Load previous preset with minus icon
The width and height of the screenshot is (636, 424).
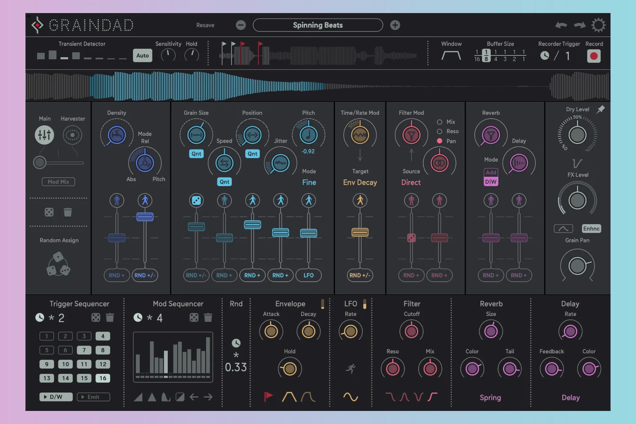click(x=241, y=25)
